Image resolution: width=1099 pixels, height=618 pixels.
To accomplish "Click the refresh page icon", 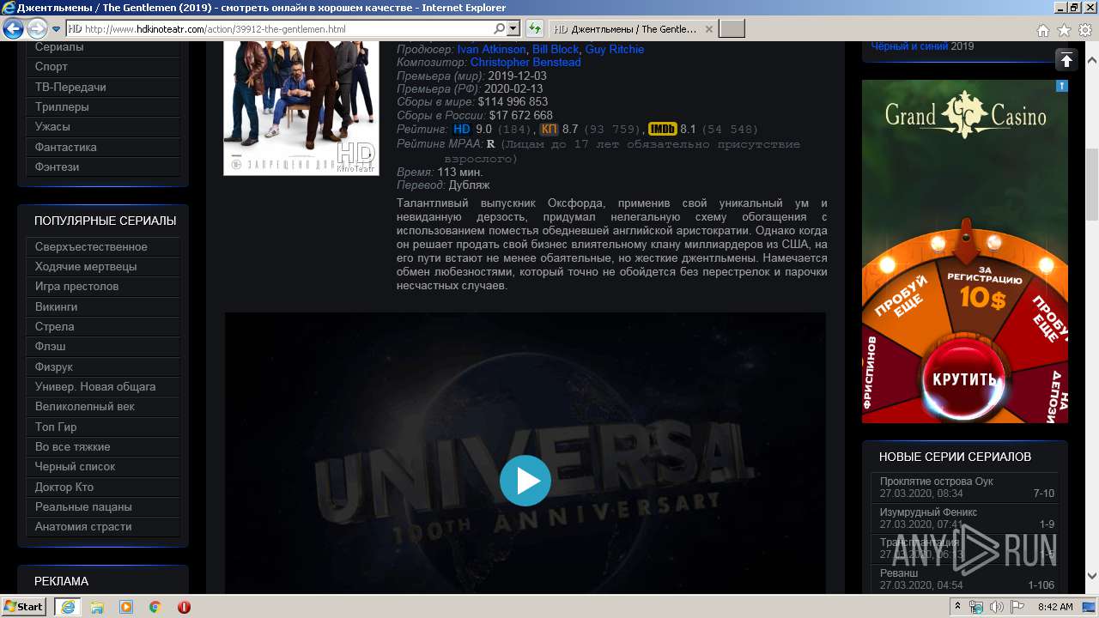I will coord(534,29).
